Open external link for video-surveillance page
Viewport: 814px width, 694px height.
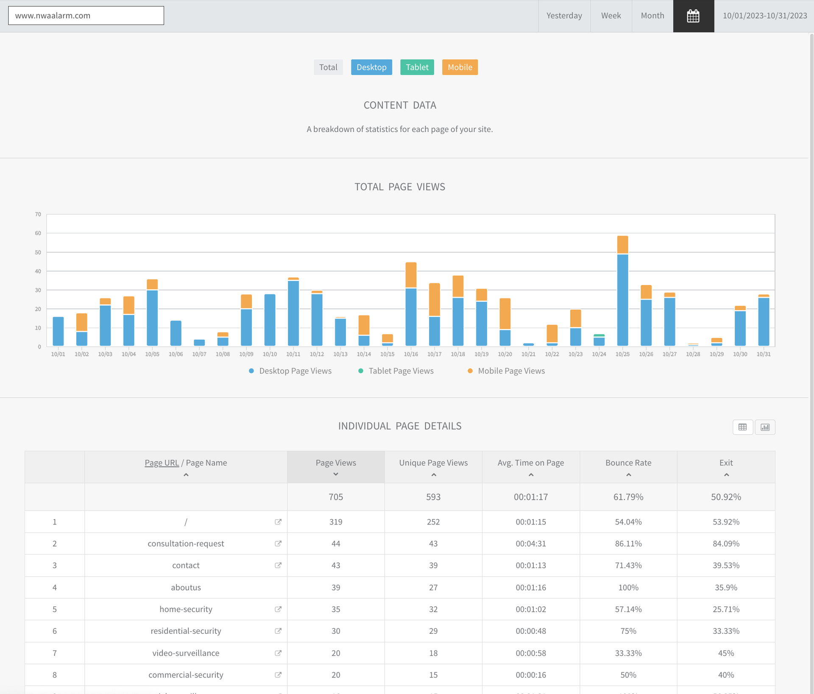(x=278, y=653)
